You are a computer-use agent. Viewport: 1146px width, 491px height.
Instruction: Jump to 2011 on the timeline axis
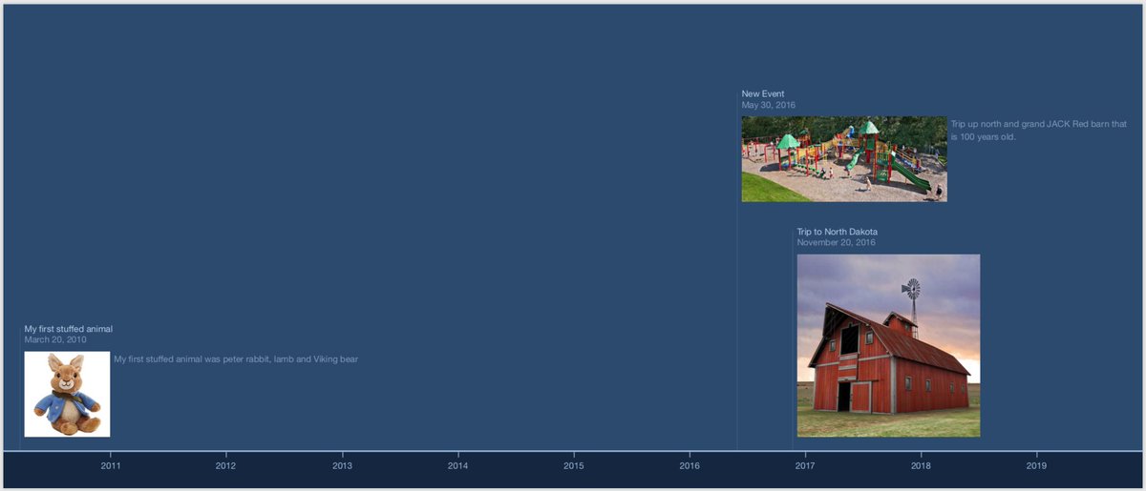110,466
